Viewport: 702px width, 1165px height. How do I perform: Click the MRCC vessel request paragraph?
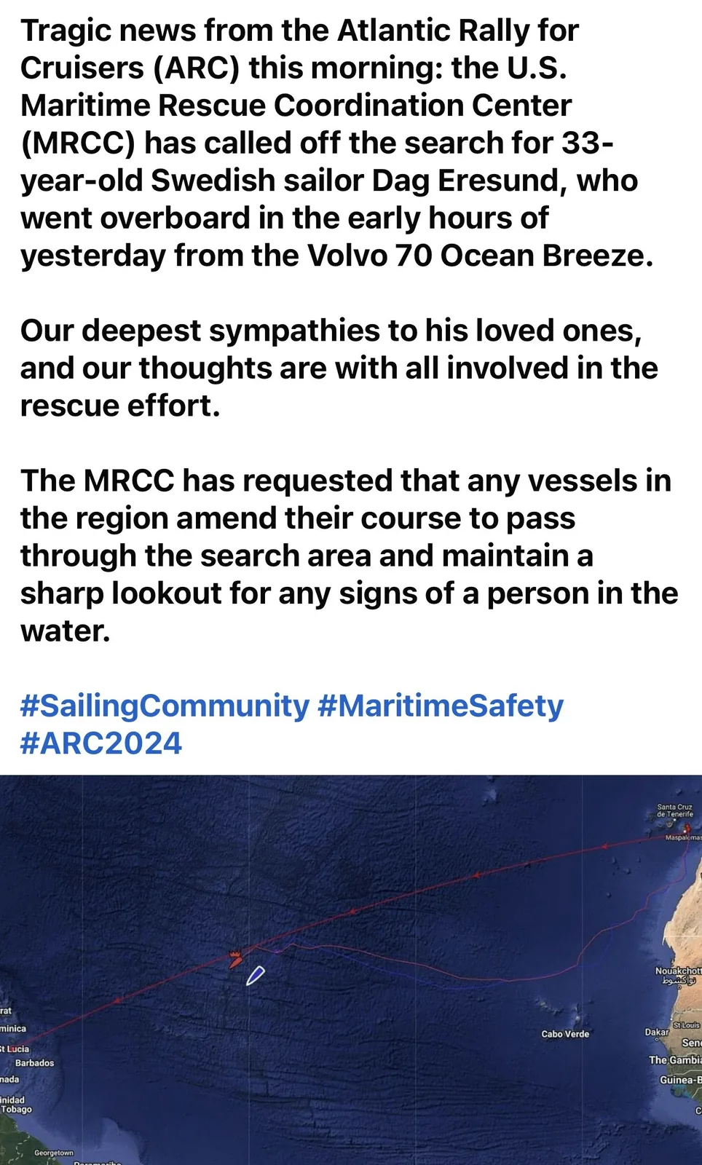pos(350,556)
